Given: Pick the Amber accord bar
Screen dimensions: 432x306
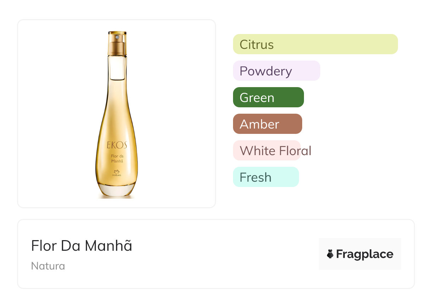Looking at the screenshot, I should click(x=267, y=124).
